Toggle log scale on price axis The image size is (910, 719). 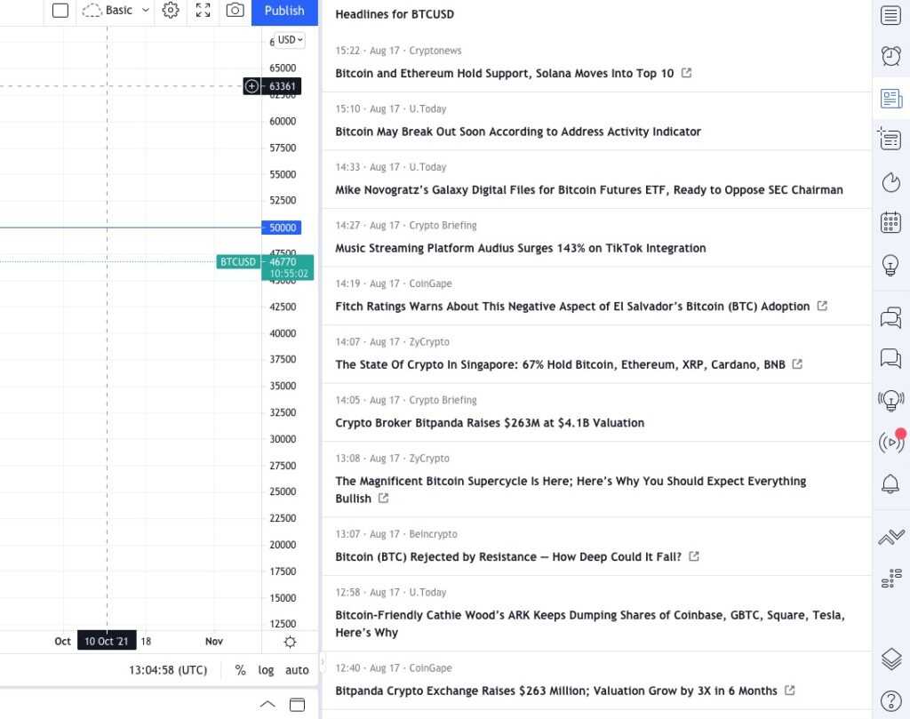click(x=266, y=670)
